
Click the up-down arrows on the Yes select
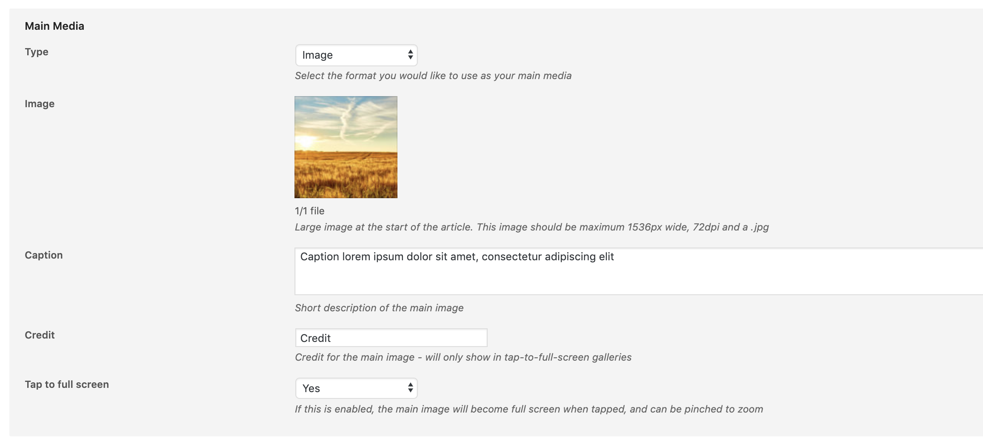[x=410, y=388]
